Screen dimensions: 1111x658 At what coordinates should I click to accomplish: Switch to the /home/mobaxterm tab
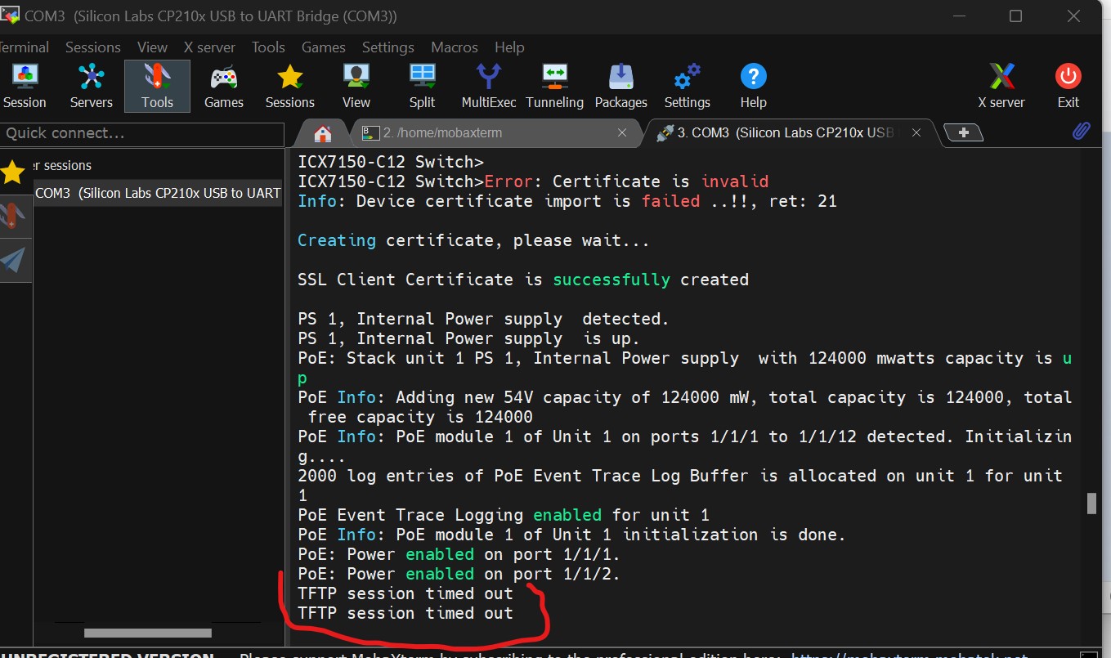(496, 132)
